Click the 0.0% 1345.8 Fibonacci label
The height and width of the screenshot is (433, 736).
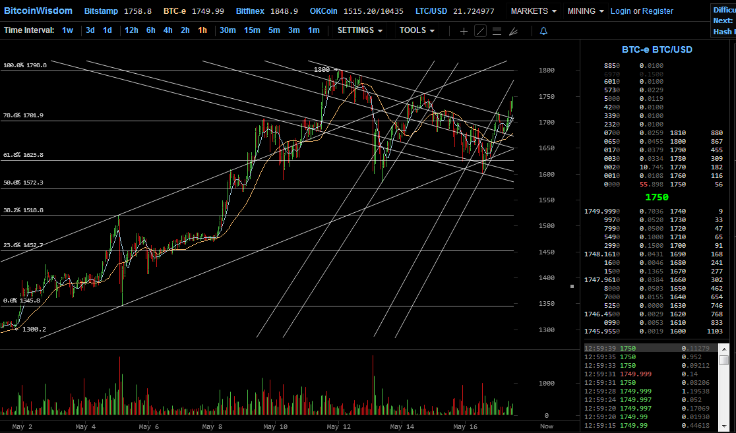22,301
